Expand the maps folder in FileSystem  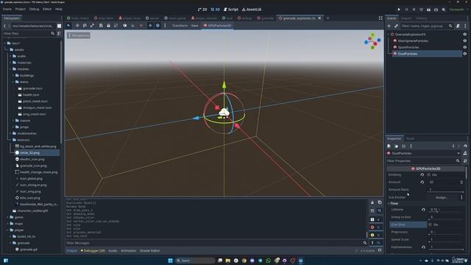(8, 224)
